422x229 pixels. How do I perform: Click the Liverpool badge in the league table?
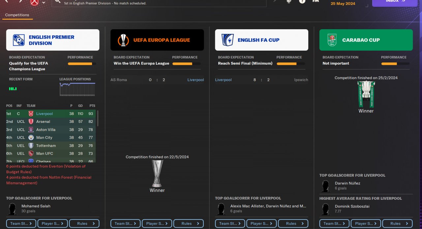pyautogui.click(x=31, y=114)
